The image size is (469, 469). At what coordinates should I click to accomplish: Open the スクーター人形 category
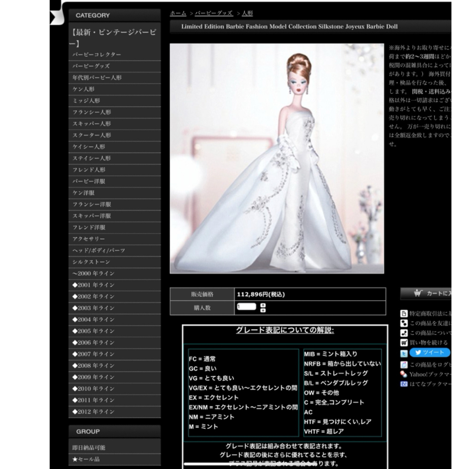coord(115,135)
